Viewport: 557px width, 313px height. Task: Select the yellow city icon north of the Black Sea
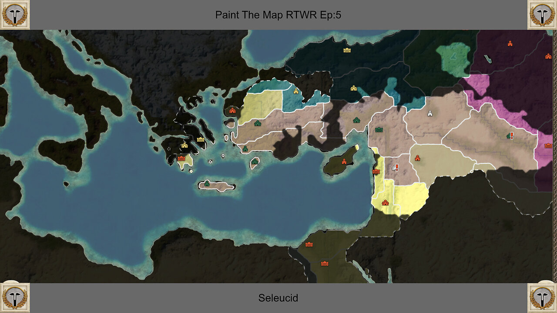point(347,50)
